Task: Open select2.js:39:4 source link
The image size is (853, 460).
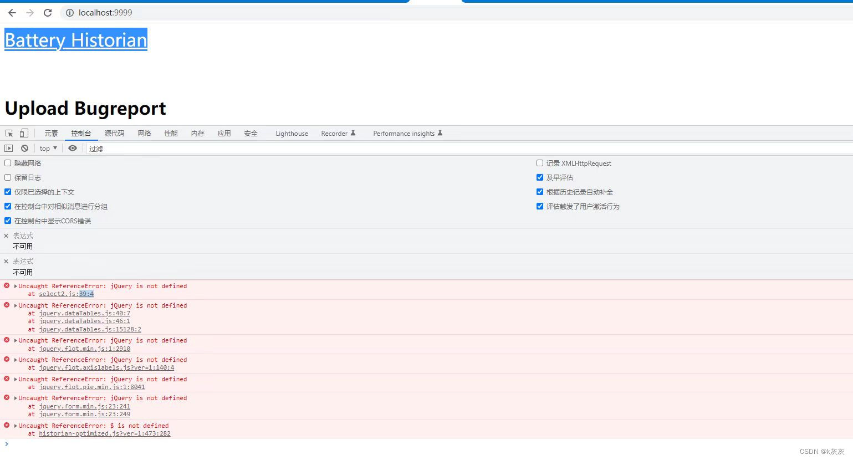Action: pos(66,294)
